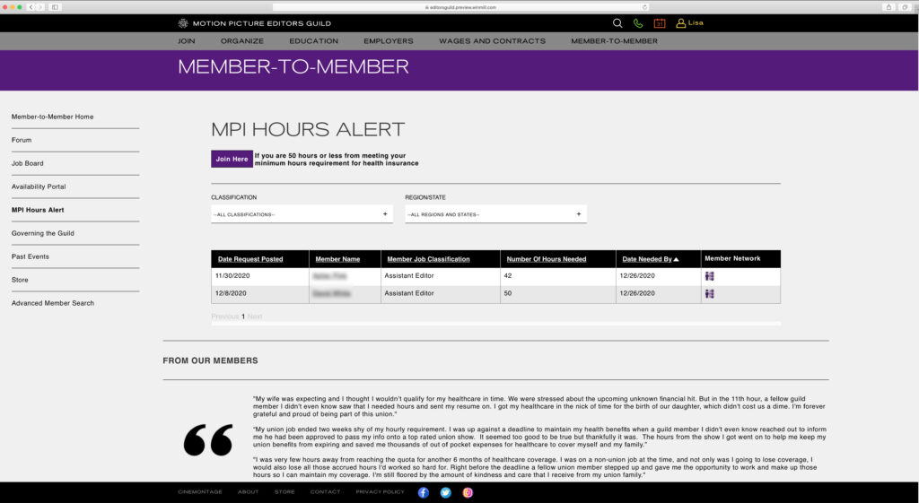Sort by Date Request Posted column
Viewport: 919px width, 503px height.
[x=250, y=259]
